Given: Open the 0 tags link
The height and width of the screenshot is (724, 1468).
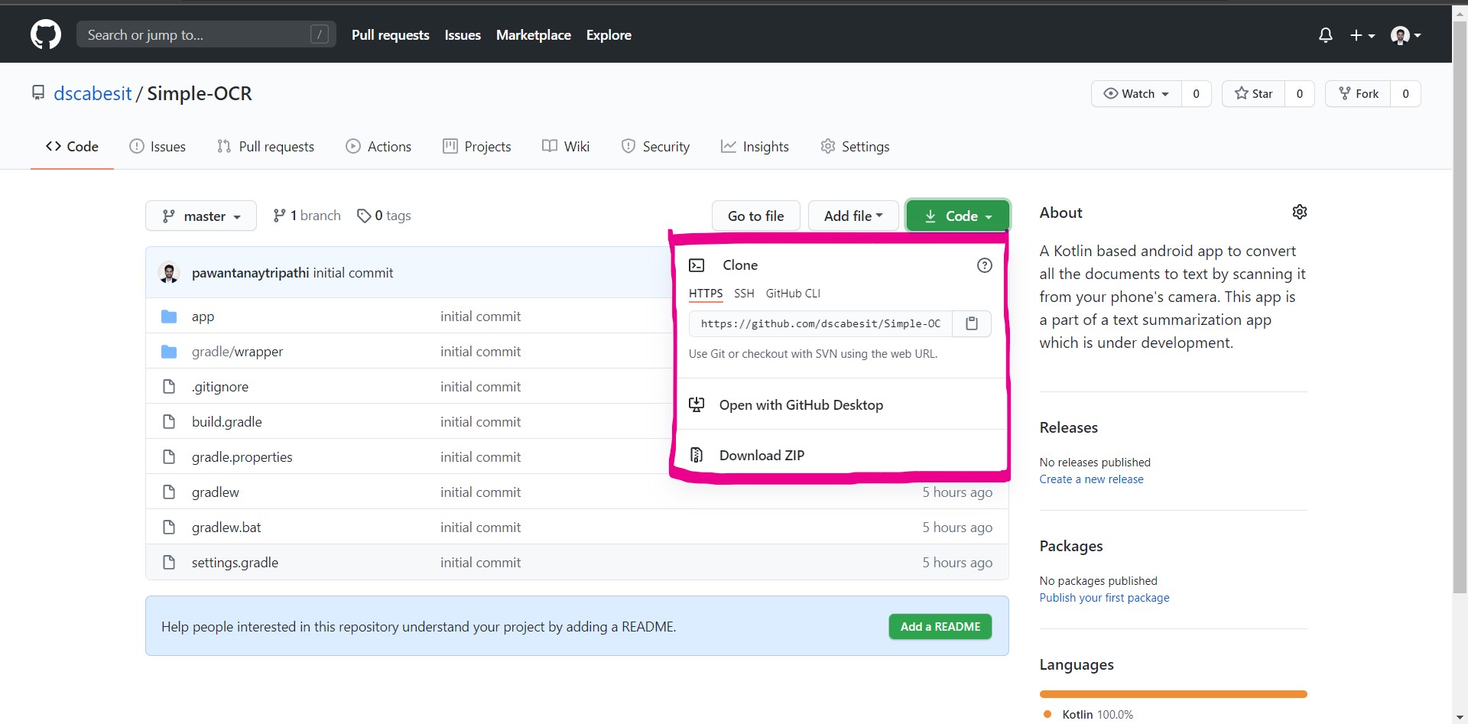Looking at the screenshot, I should point(385,216).
